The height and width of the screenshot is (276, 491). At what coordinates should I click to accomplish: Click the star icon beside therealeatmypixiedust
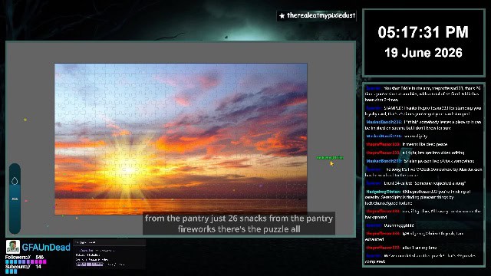282,15
